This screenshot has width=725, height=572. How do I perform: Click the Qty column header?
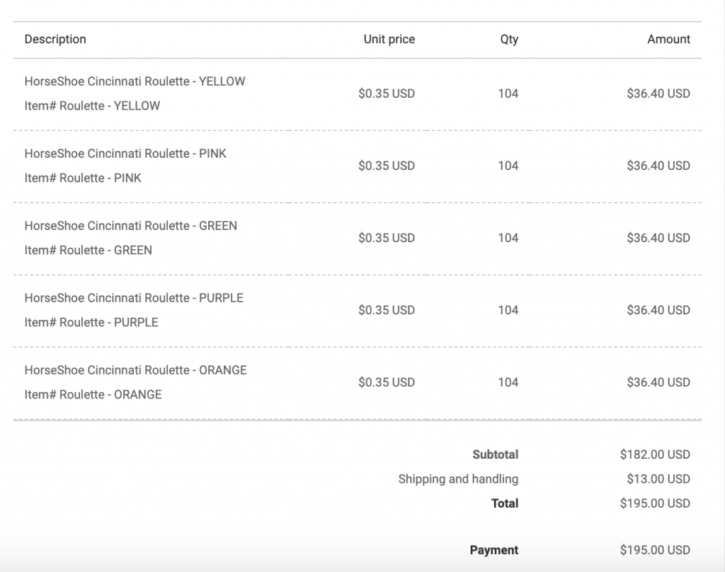pos(509,40)
